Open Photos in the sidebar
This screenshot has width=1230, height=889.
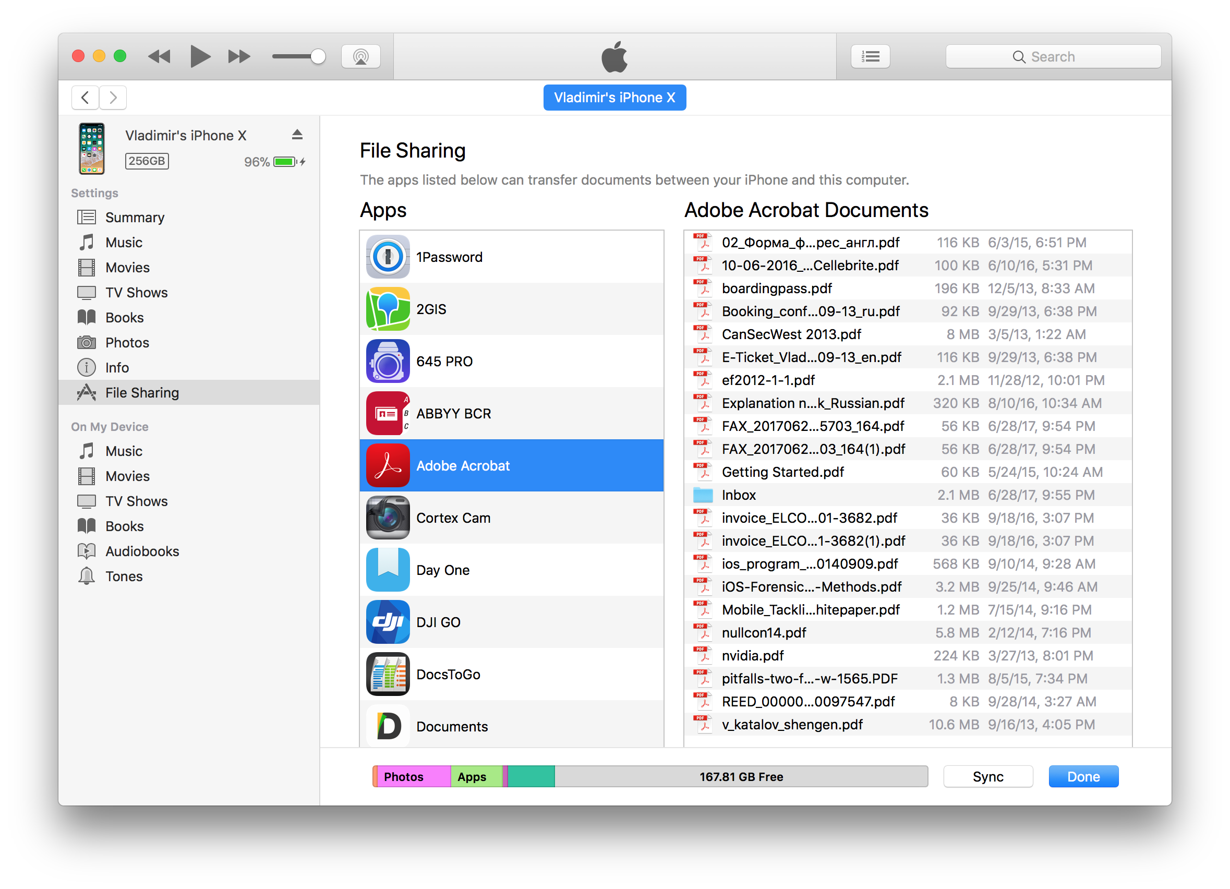pos(189,342)
